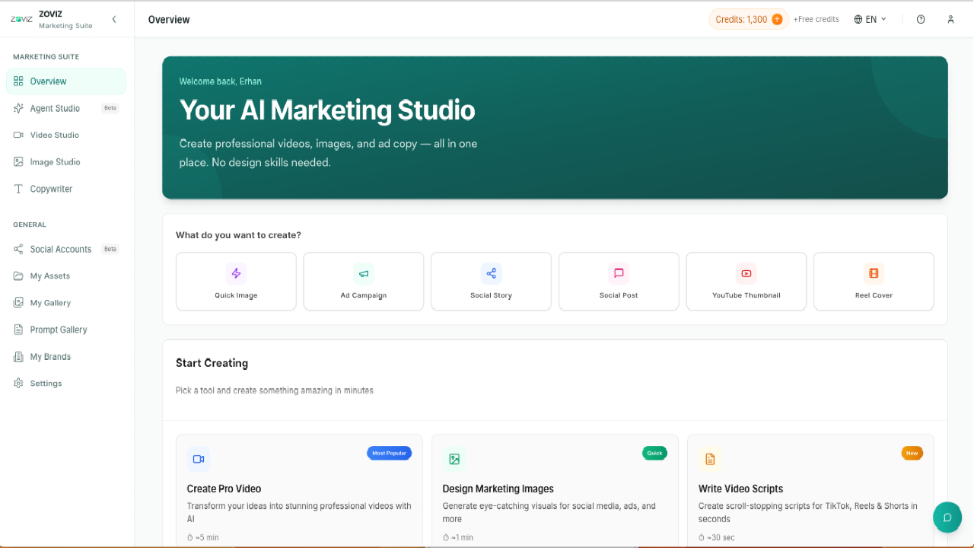Click the Social Post chat bubble icon

(x=619, y=273)
